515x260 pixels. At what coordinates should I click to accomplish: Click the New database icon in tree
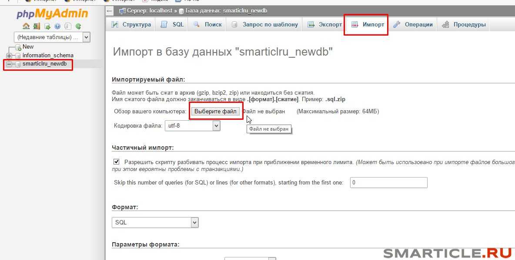coord(18,47)
